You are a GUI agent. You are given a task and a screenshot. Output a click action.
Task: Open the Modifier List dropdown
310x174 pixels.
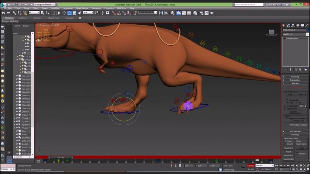296,34
